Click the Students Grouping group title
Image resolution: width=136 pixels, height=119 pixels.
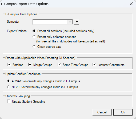click(x=18, y=96)
